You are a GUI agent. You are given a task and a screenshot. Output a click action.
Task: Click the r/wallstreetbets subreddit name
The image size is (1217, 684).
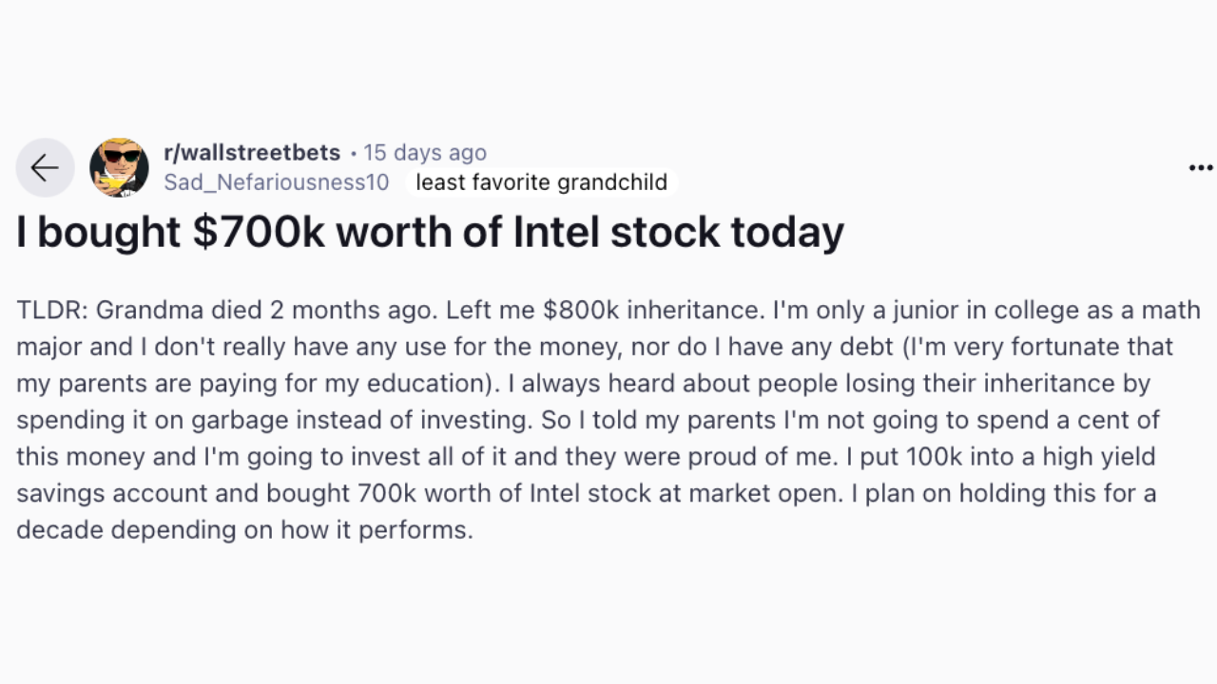click(x=252, y=152)
